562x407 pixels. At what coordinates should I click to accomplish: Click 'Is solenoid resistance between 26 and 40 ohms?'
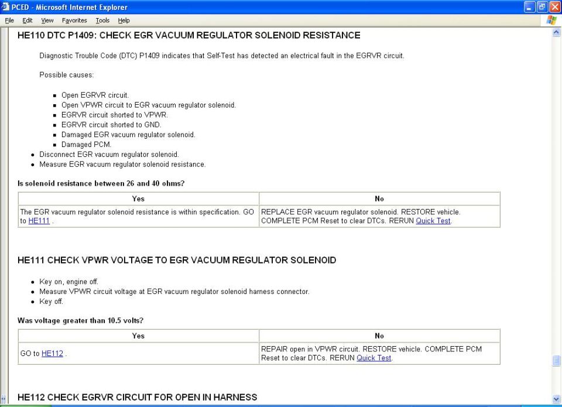tap(101, 183)
